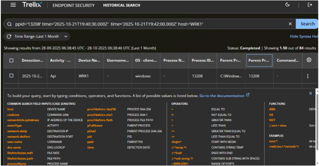Use the host:* example query

pos(273,141)
